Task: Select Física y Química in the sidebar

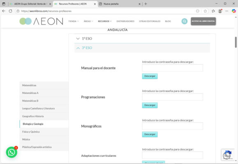Action: [x=44, y=132]
